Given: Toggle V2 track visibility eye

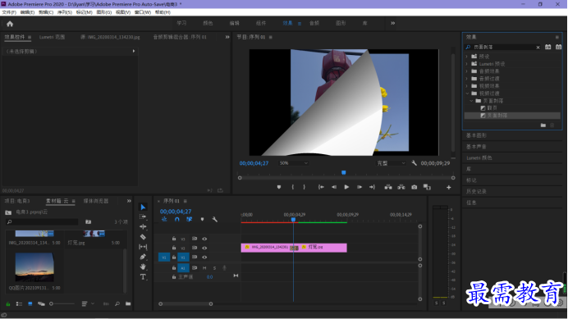Looking at the screenshot, I should coord(204,248).
